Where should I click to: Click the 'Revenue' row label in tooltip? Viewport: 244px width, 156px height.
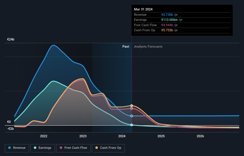coord(140,15)
